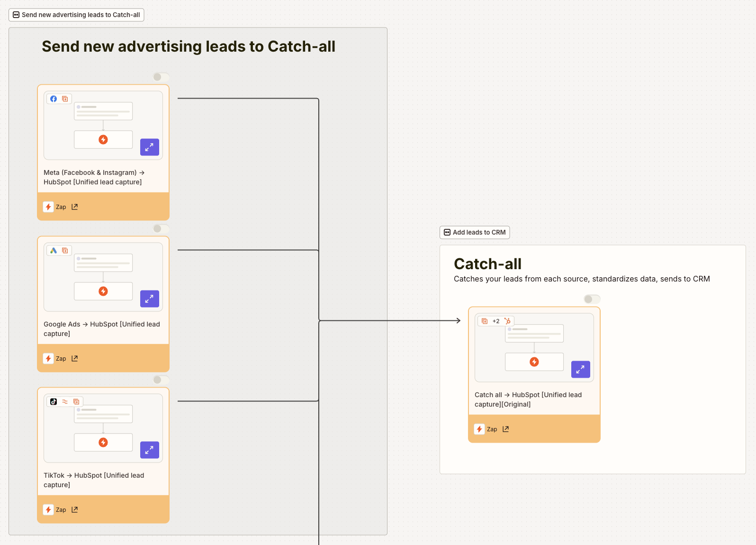Click orange action step in Catch all preview
Image resolution: width=756 pixels, height=545 pixels.
534,362
